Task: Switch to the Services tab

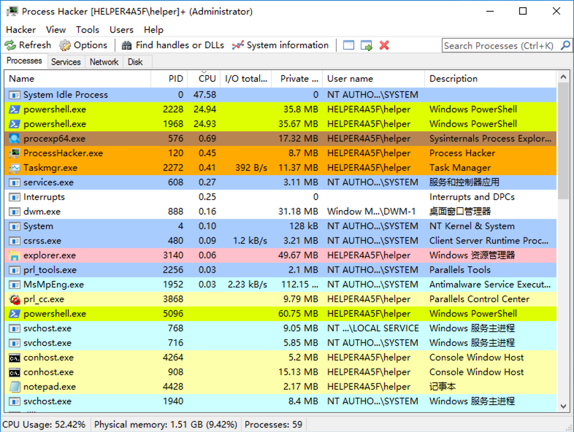Action: tap(66, 62)
